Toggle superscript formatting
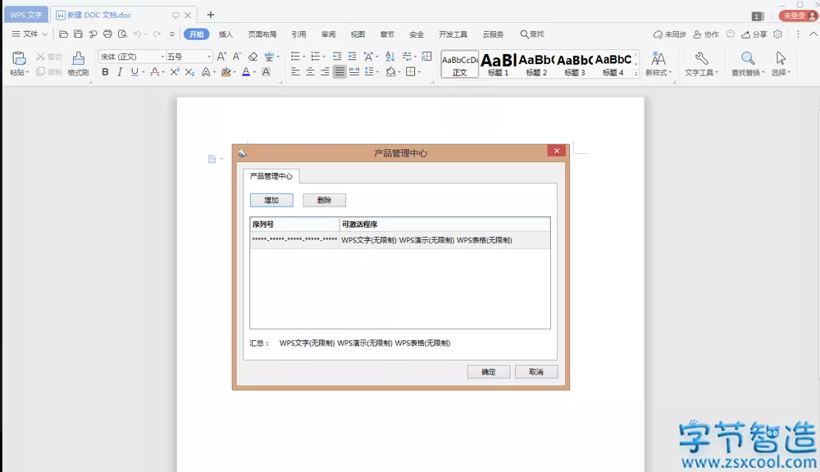The height and width of the screenshot is (472, 820). point(175,72)
